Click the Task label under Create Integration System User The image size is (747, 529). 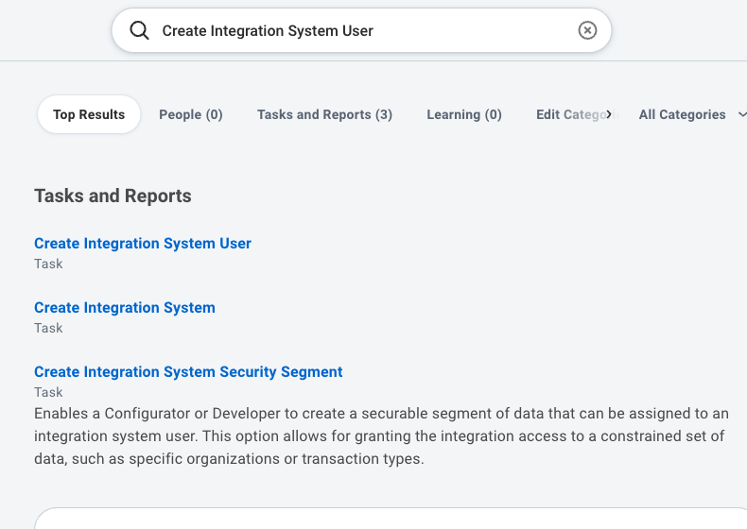48,264
